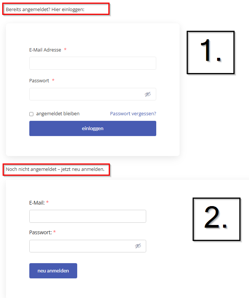This screenshot has height=298, width=249.
Task: Click the "angemeldet bleiben" label text
Action: [x=58, y=114]
